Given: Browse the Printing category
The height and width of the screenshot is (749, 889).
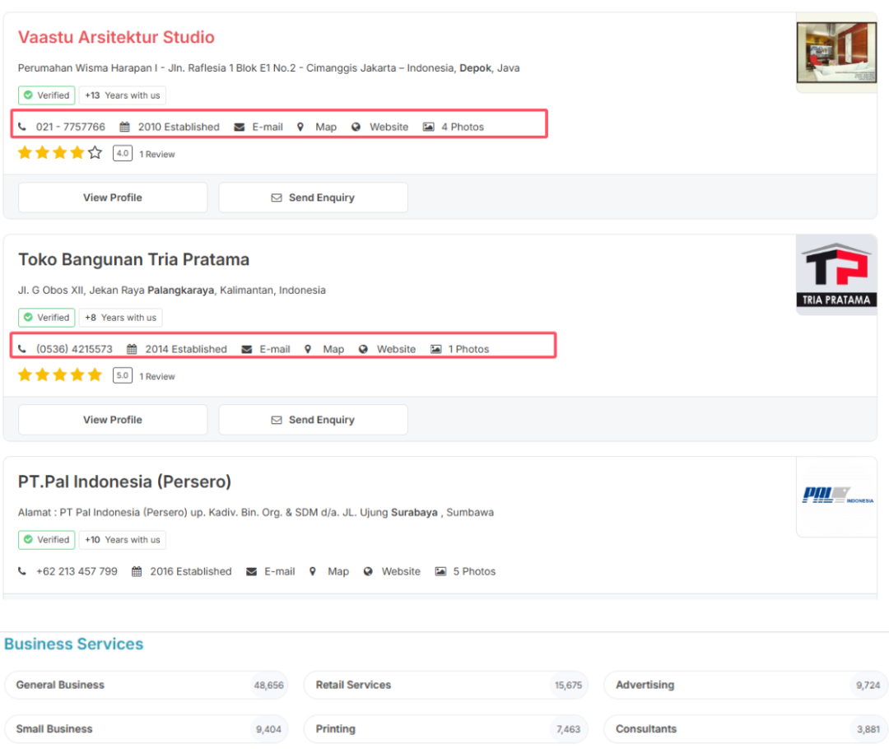Looking at the screenshot, I should (446, 729).
